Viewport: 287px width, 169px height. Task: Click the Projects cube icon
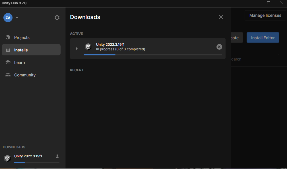click(x=8, y=37)
